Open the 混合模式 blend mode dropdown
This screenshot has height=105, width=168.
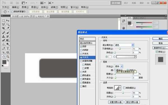click(x=133, y=45)
